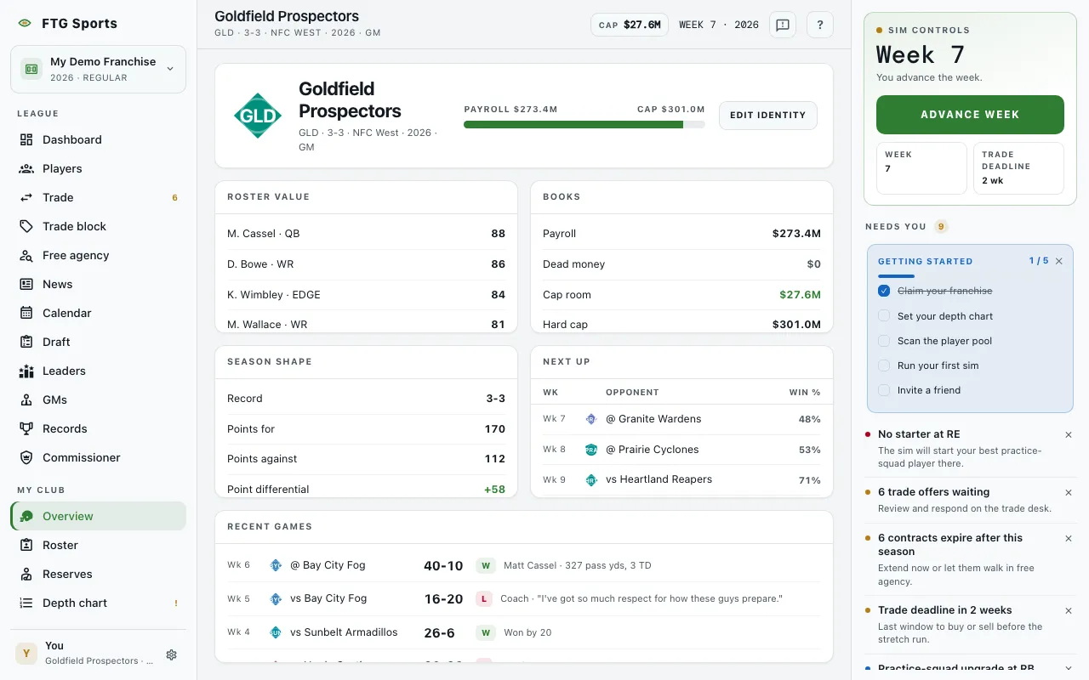Go to the Overview menu item
The height and width of the screenshot is (680, 1089).
tap(99, 516)
